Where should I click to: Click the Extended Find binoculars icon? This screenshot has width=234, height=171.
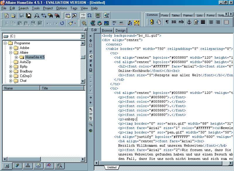50,16
